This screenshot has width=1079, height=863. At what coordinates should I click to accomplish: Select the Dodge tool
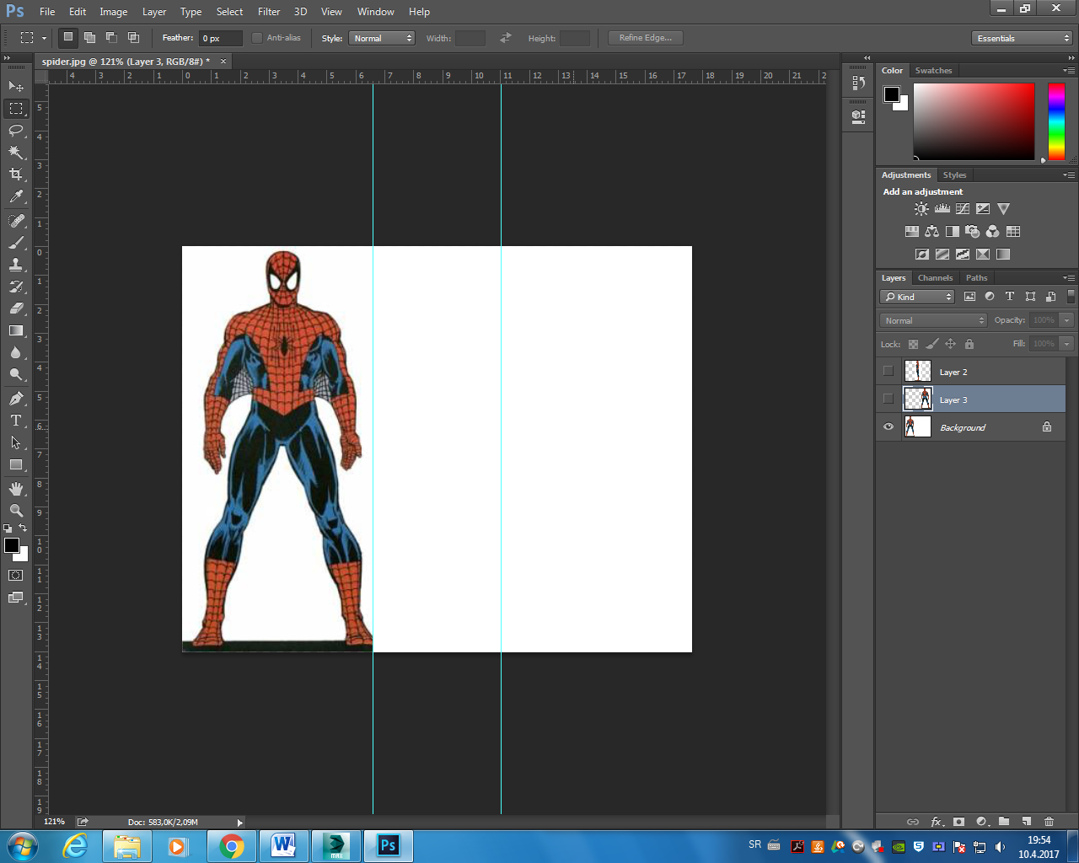click(x=16, y=374)
